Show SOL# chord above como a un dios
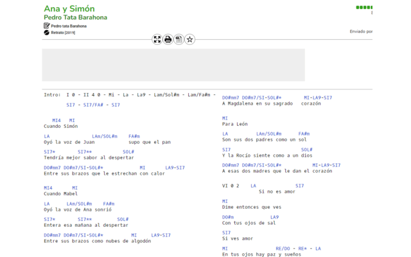The height and width of the screenshot is (257, 411). pyautogui.click(x=307, y=150)
